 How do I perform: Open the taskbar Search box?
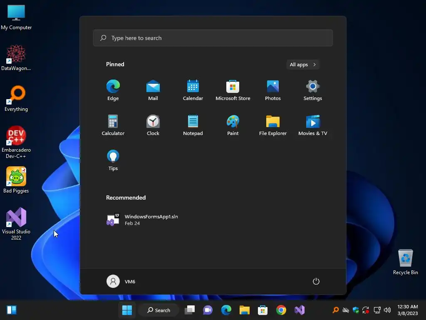pyautogui.click(x=159, y=310)
